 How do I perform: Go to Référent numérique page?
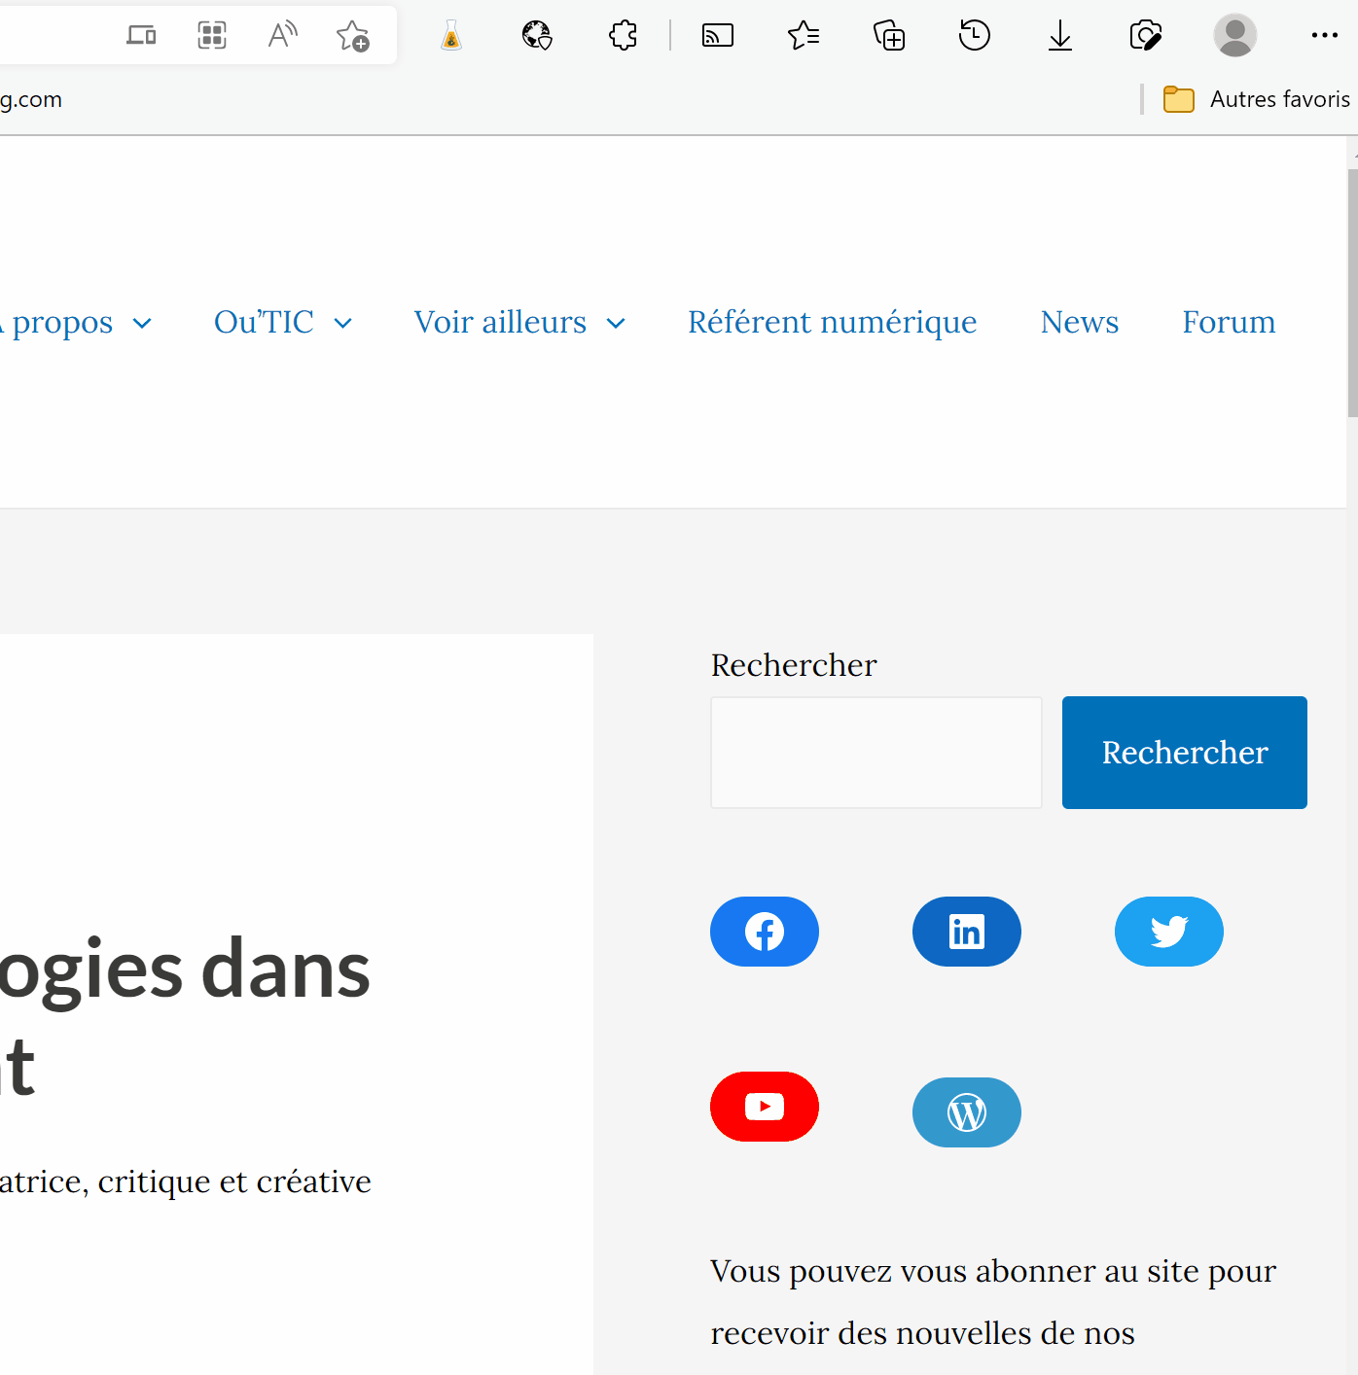[x=833, y=322]
